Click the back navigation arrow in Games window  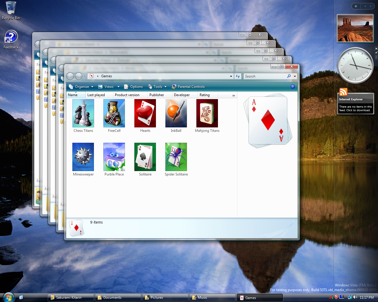coord(70,76)
